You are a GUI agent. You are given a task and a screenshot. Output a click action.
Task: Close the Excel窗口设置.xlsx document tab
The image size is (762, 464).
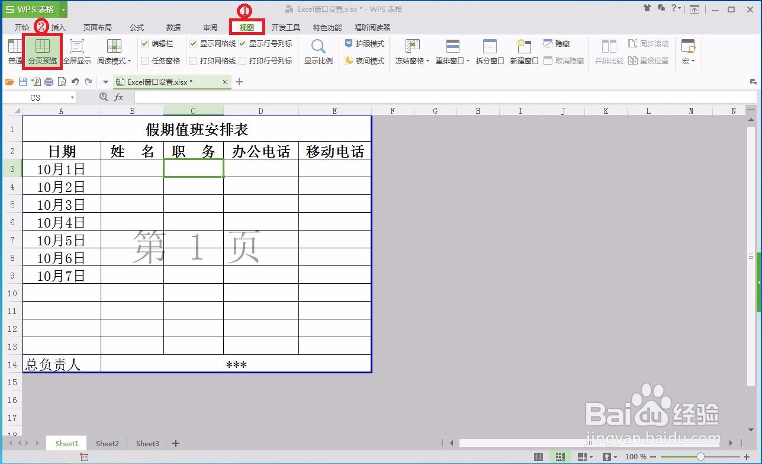click(x=226, y=82)
